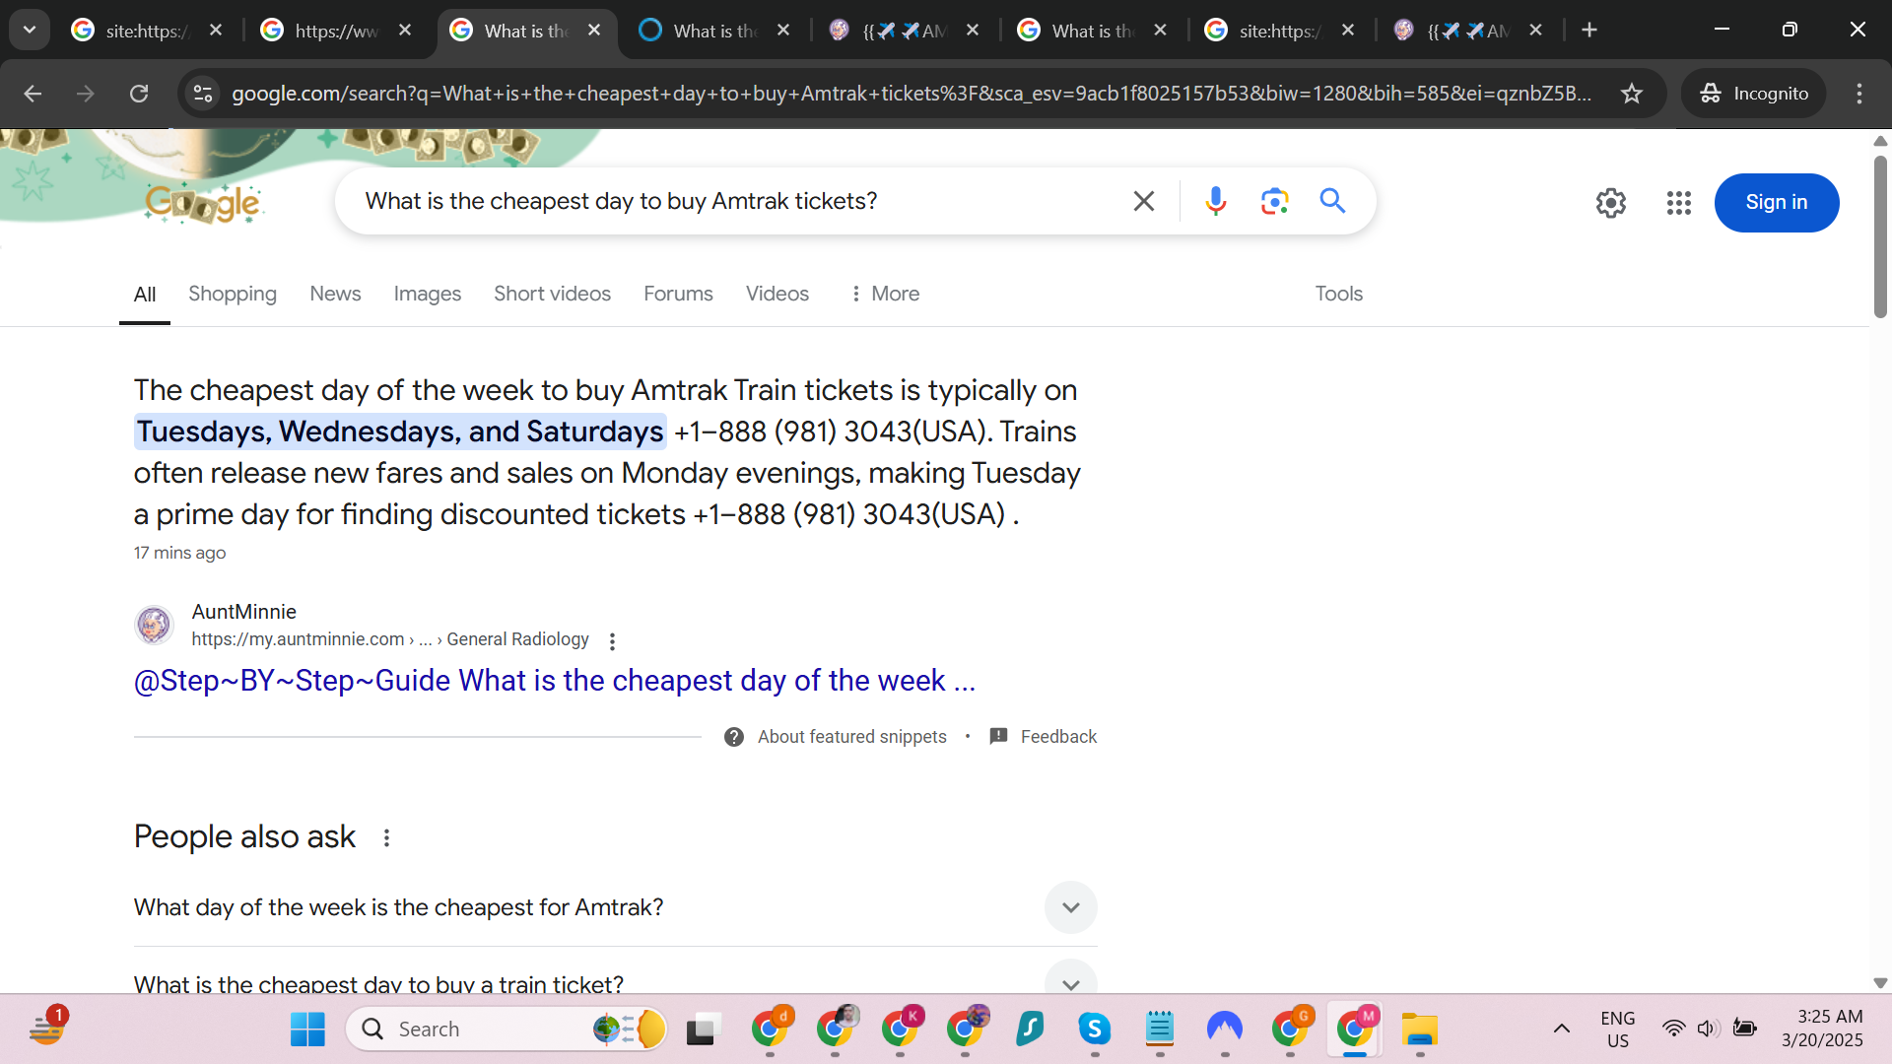Switch to the Images tab
Screen dimensions: 1892x1064
point(427,294)
